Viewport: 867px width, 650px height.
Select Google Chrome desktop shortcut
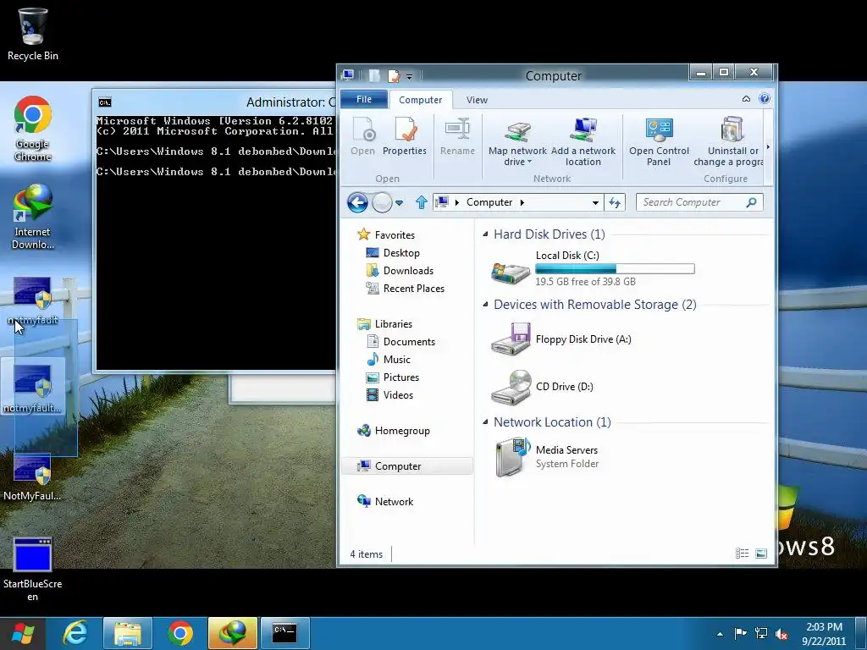pos(33,129)
